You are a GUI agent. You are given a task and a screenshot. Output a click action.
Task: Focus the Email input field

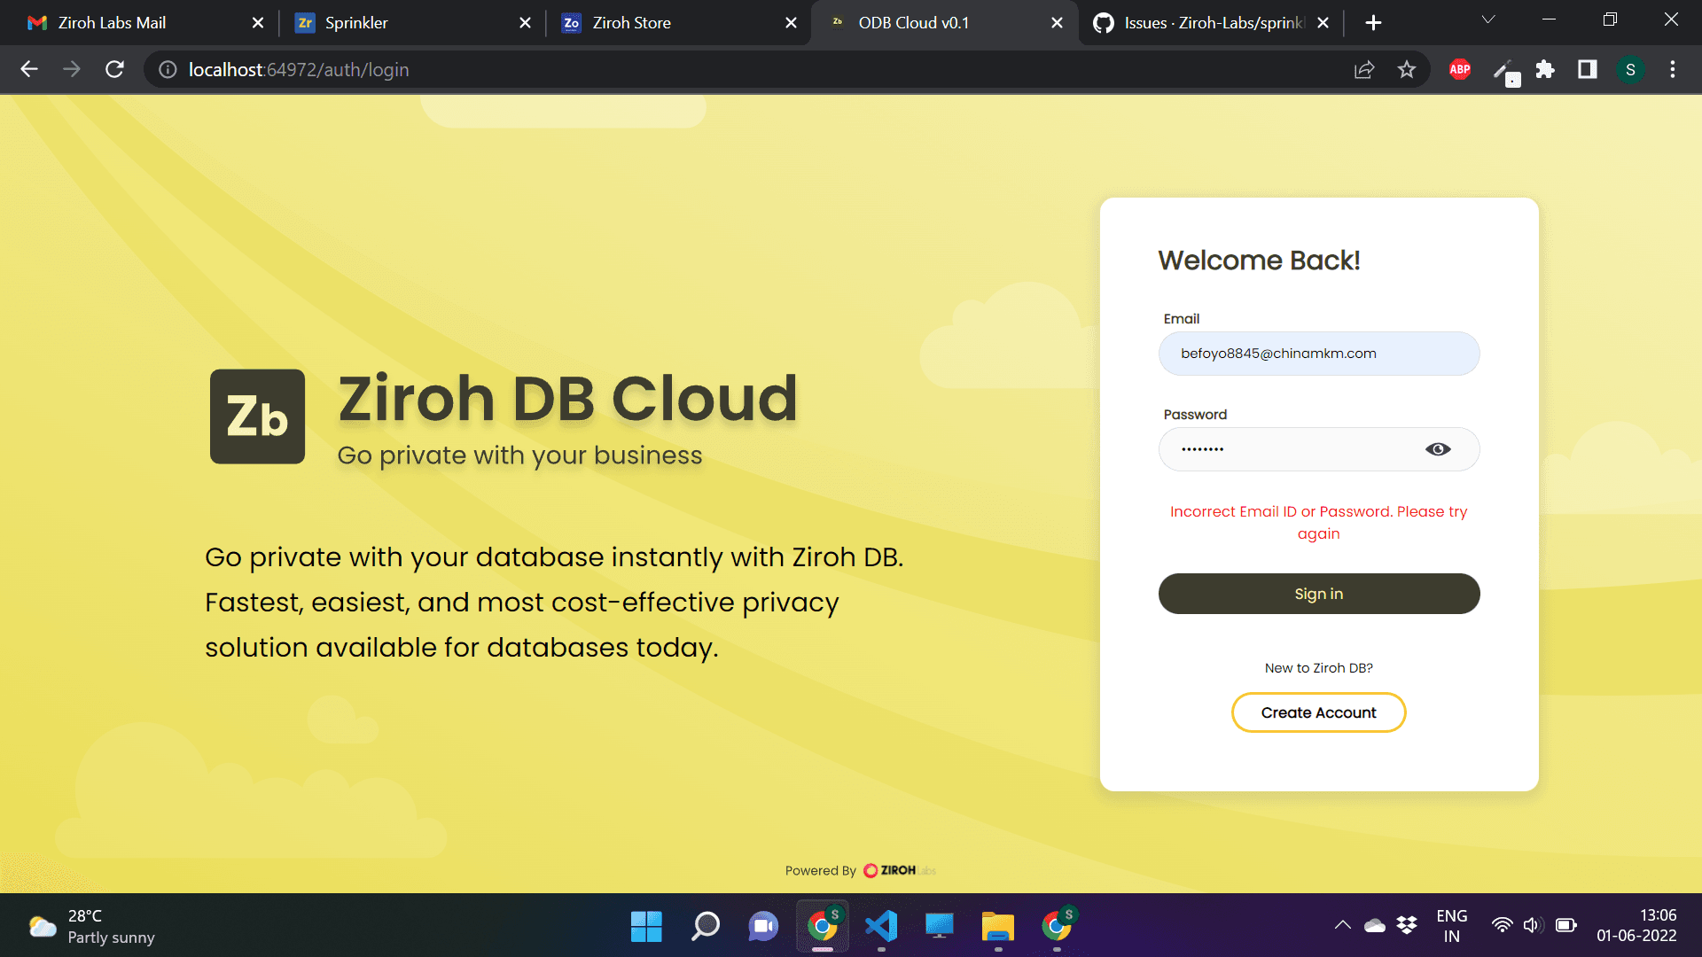pos(1319,354)
